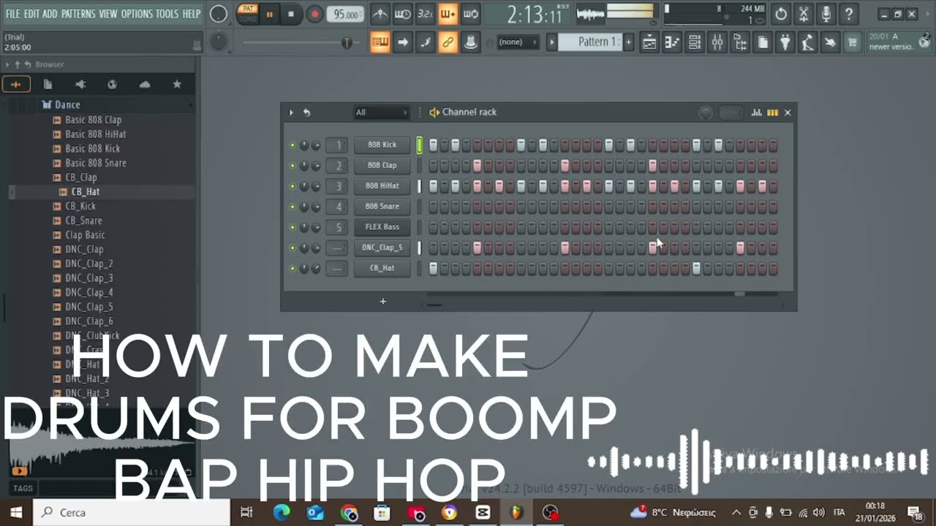The height and width of the screenshot is (526, 936).
Task: Open the mixer view icon
Action: pyautogui.click(x=717, y=42)
